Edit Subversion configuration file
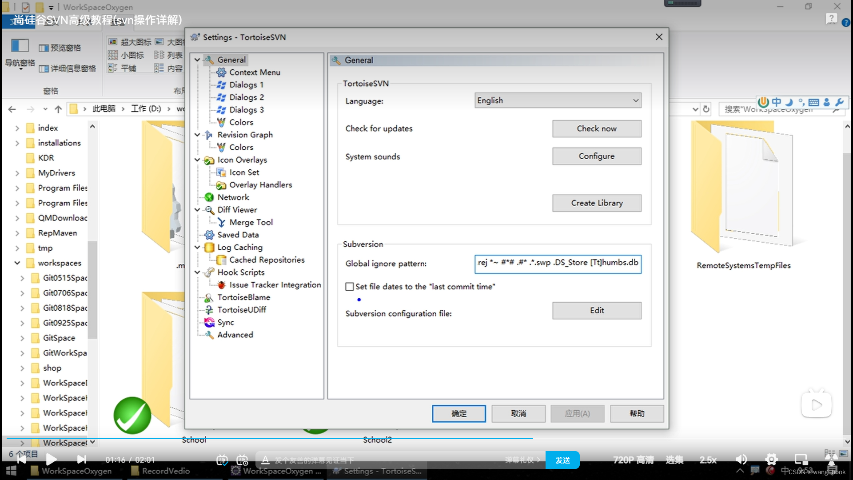853x480 pixels. (597, 310)
